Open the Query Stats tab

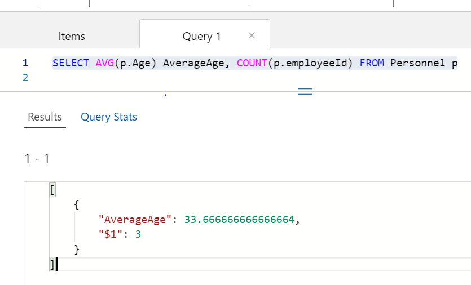109,117
